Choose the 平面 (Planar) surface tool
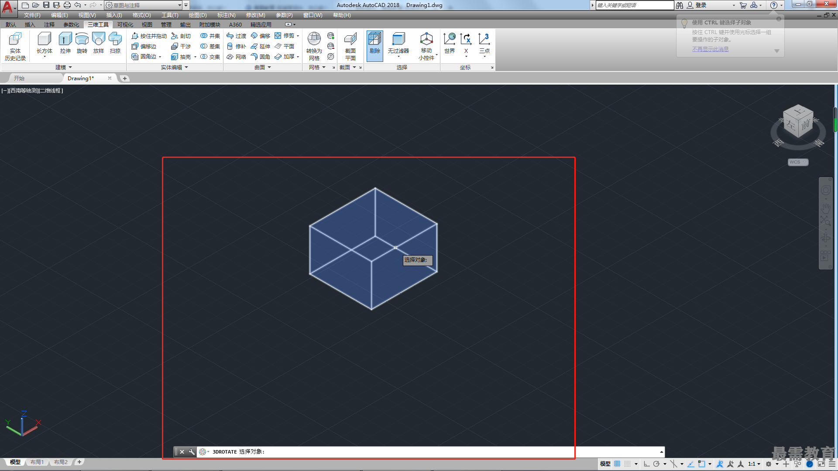The image size is (838, 471). tap(284, 46)
